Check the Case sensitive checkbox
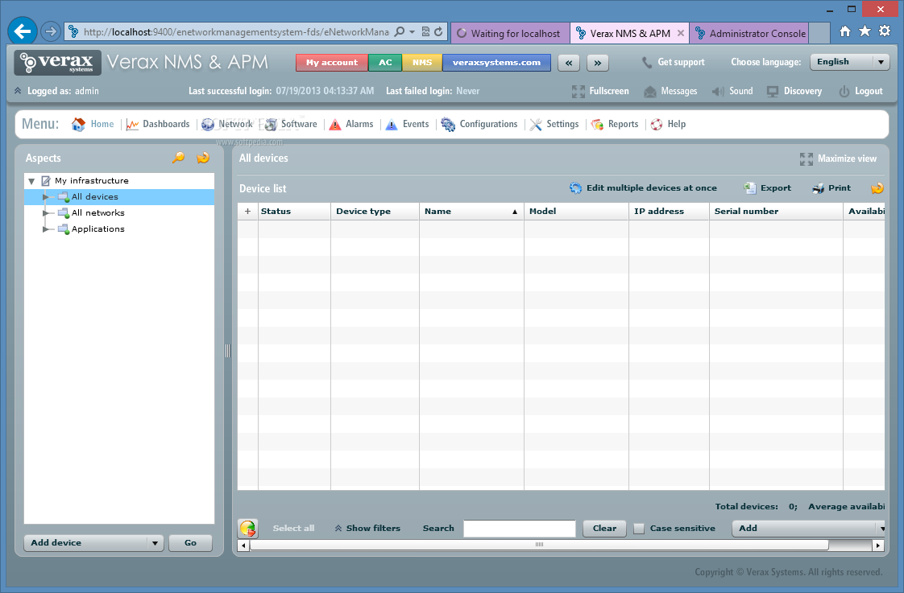 pyautogui.click(x=639, y=529)
